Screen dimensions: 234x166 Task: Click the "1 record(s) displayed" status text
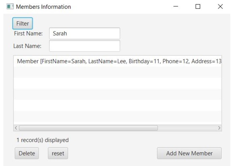(42, 140)
